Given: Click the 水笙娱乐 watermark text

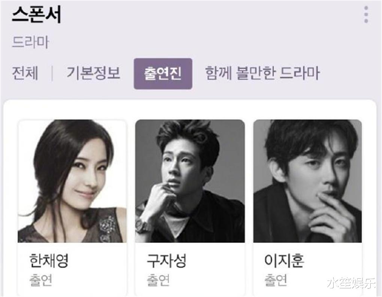Looking at the screenshot, I should pos(351,283).
